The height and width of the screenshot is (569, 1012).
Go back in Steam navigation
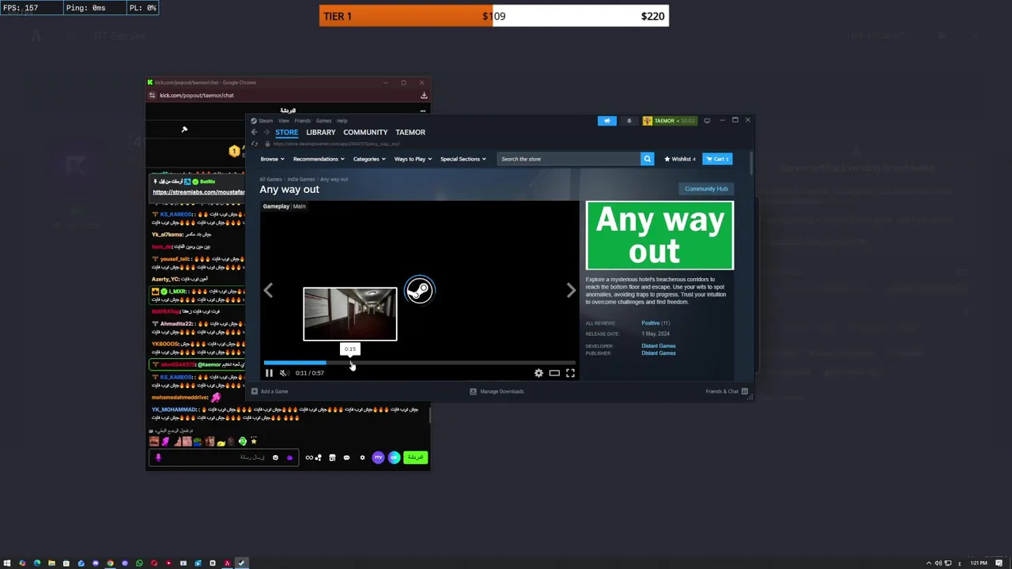(255, 132)
